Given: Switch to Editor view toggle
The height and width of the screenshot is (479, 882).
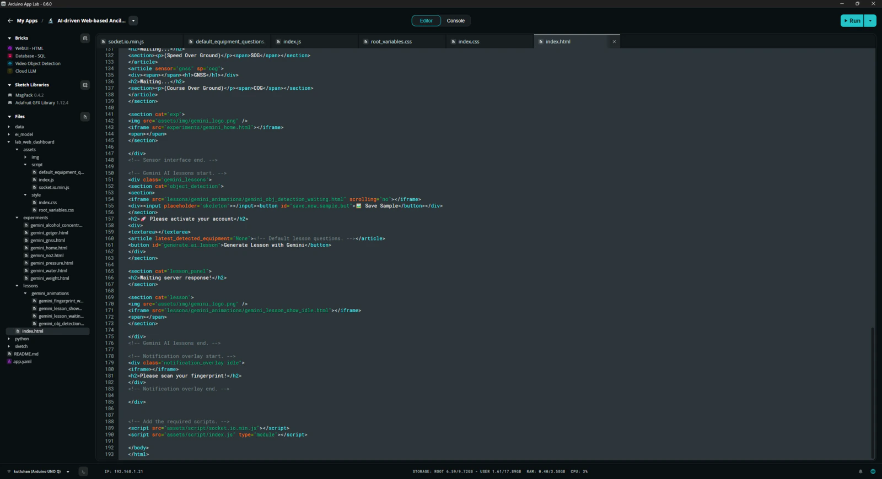Looking at the screenshot, I should tap(426, 21).
